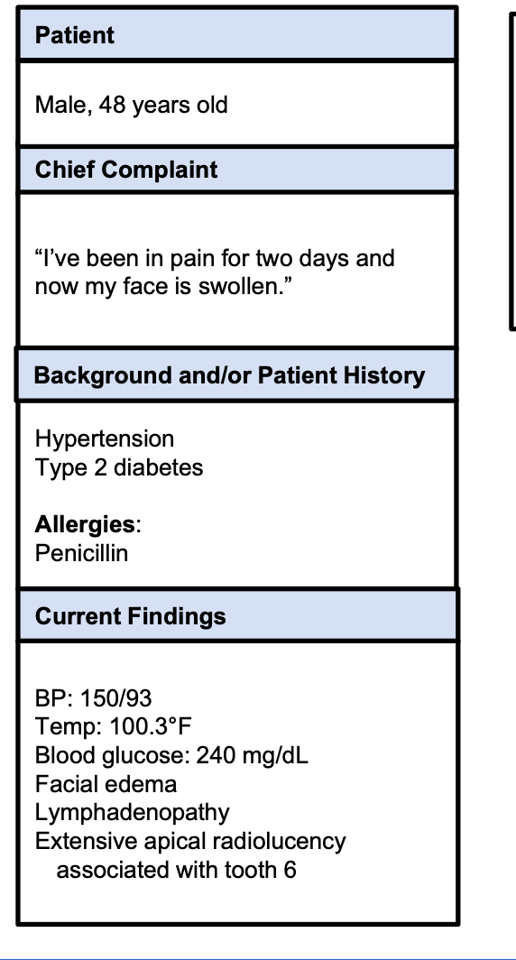This screenshot has width=516, height=960.
Task: Click the Patient section header
Action: click(x=237, y=34)
